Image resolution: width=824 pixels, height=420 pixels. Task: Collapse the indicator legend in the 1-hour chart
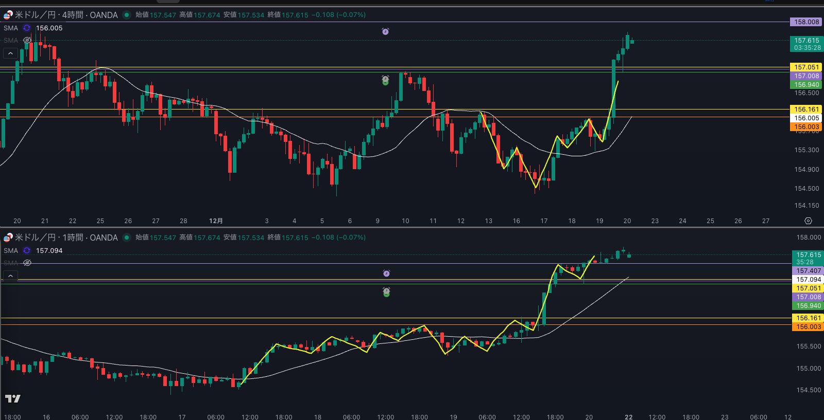tap(10, 276)
